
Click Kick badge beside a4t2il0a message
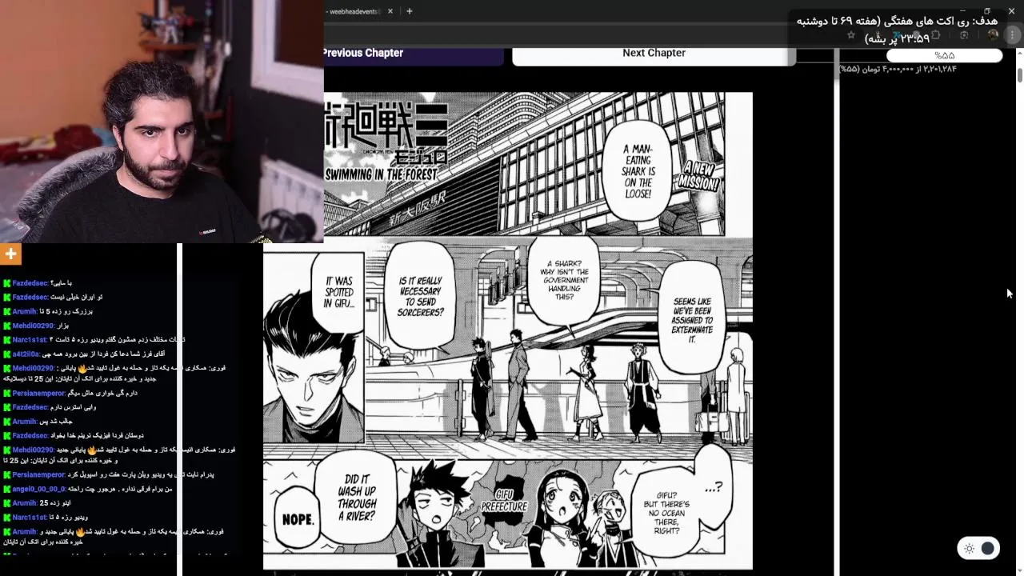click(6, 354)
